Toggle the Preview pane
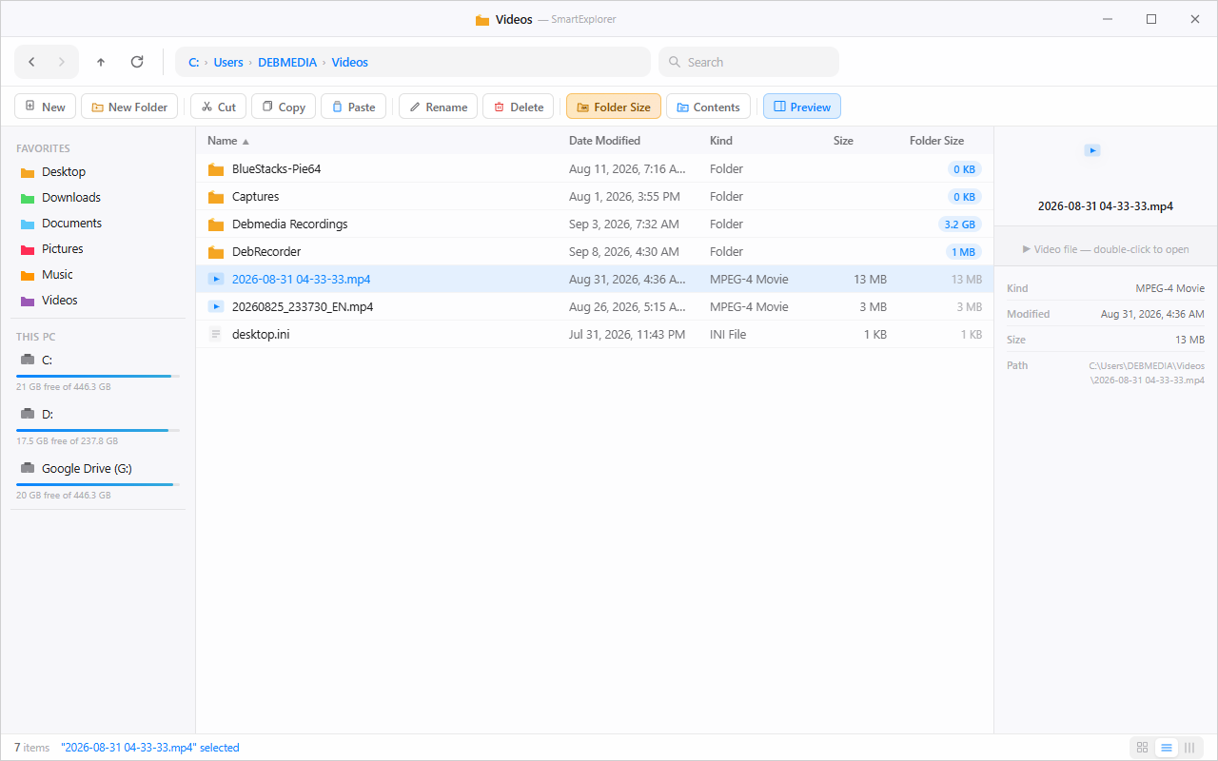 802,107
